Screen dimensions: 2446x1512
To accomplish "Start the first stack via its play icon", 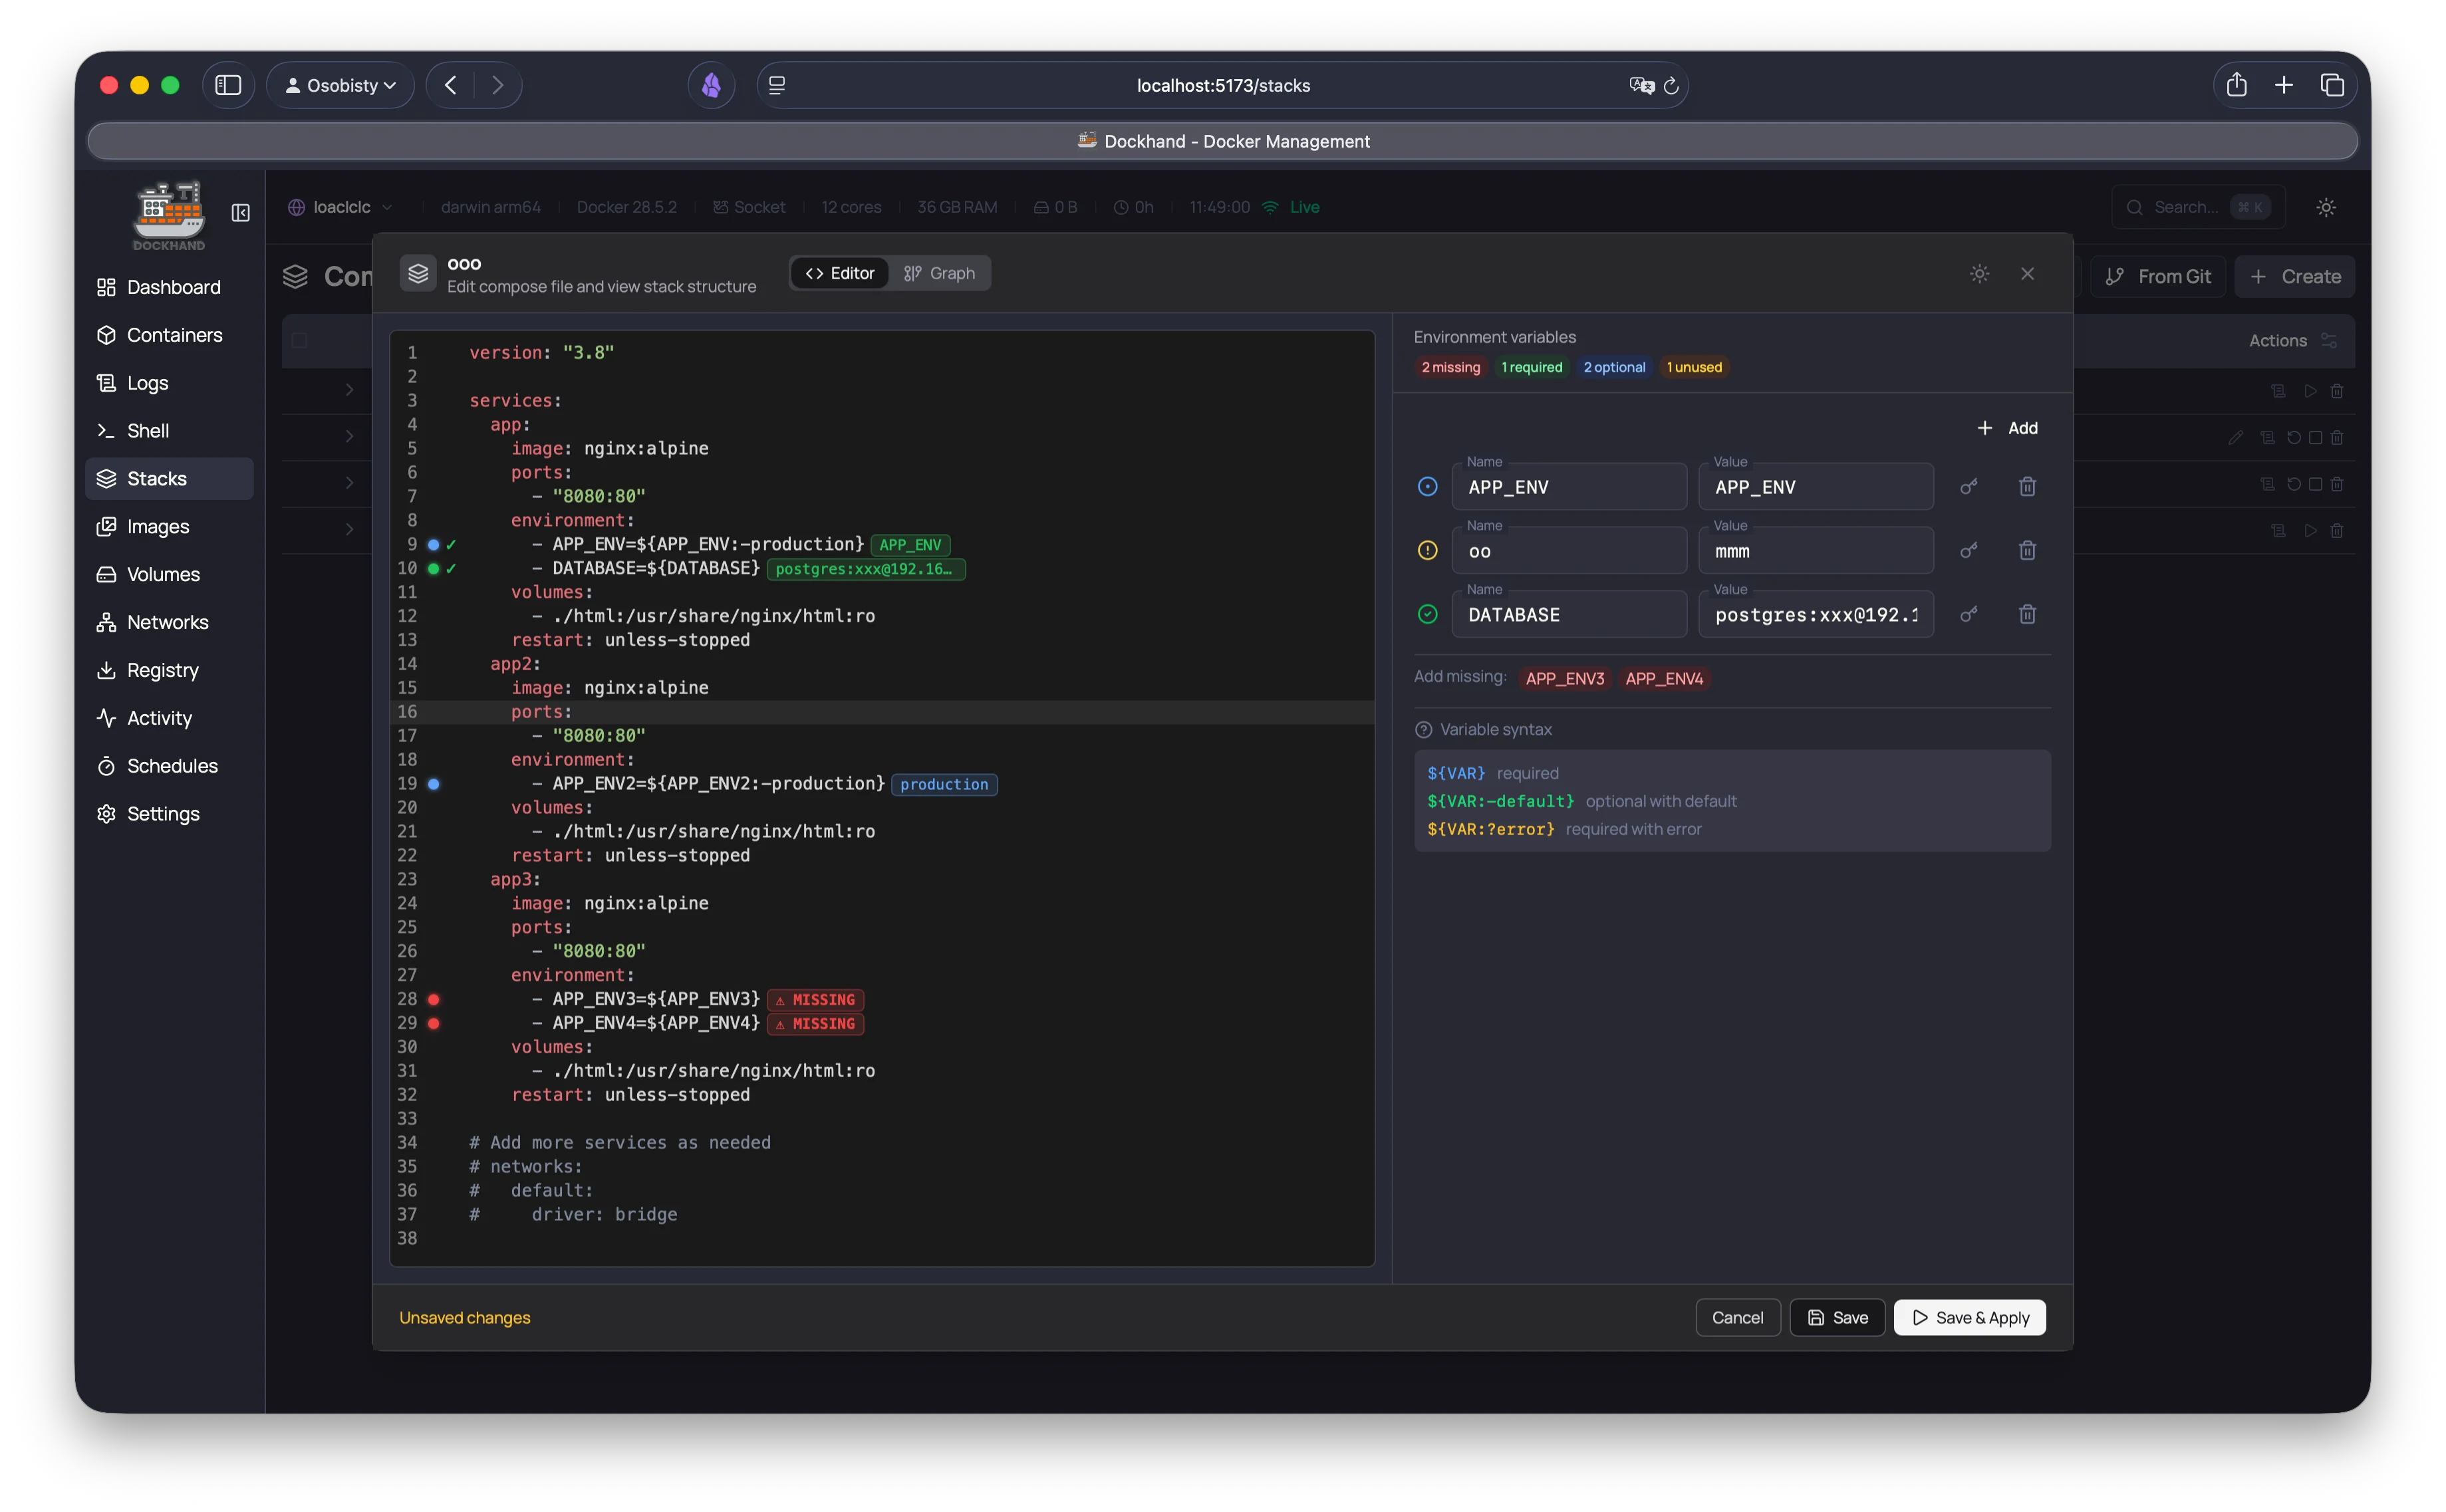I will pyautogui.click(x=2311, y=390).
